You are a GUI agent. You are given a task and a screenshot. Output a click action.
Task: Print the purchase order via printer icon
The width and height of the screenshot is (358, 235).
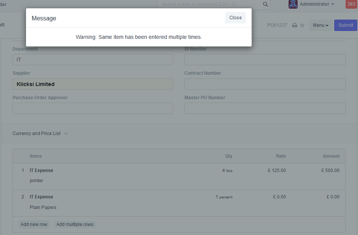point(295,25)
